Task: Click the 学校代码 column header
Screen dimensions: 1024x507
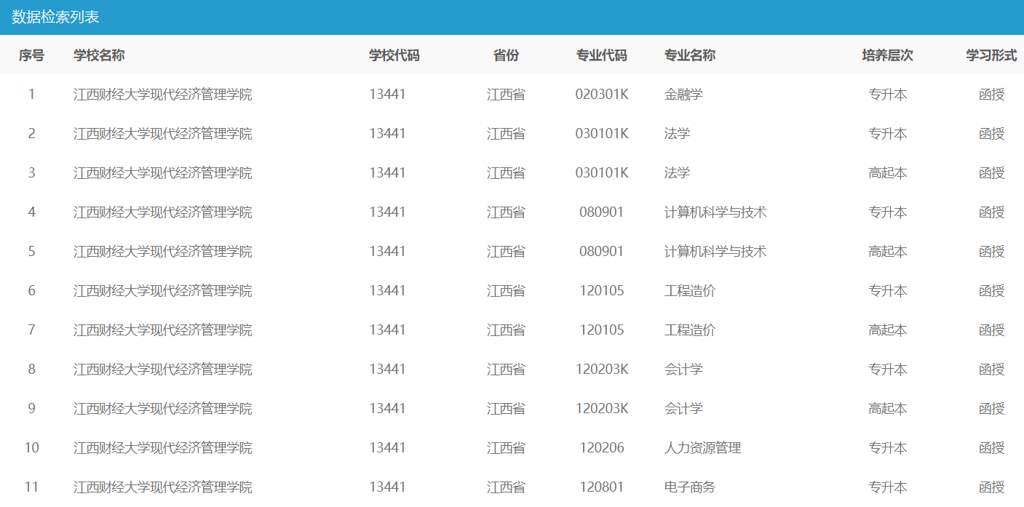Action: [x=394, y=55]
